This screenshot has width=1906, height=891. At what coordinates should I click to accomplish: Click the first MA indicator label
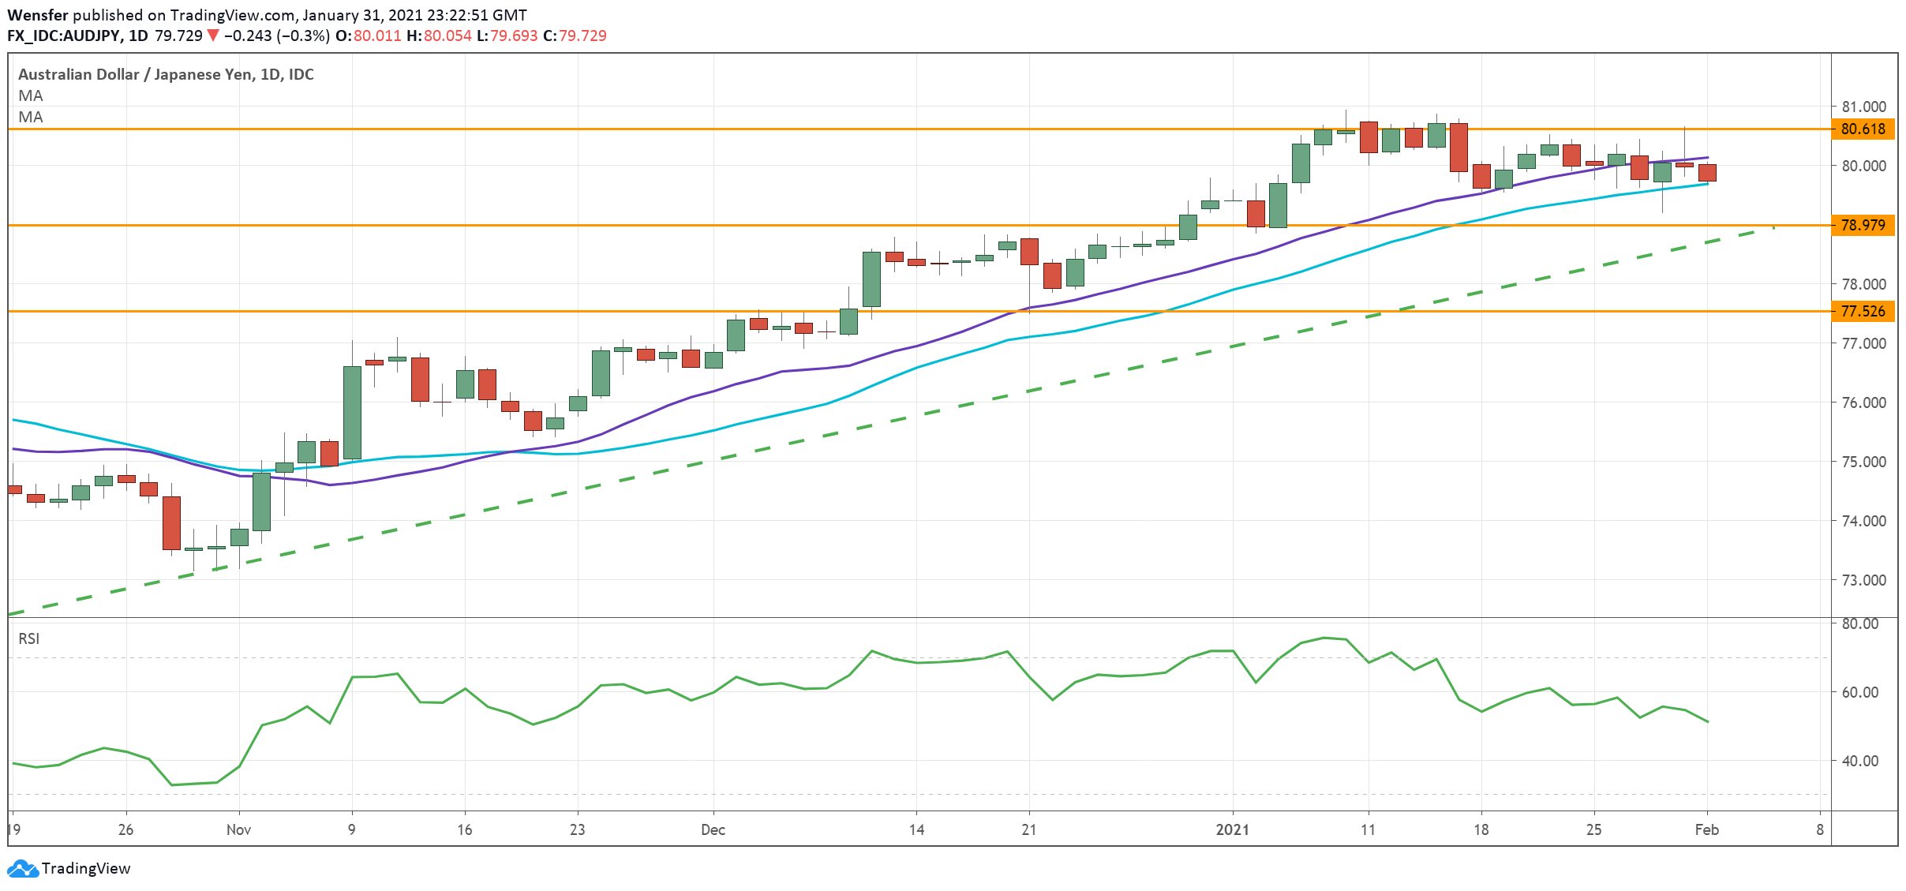click(31, 95)
